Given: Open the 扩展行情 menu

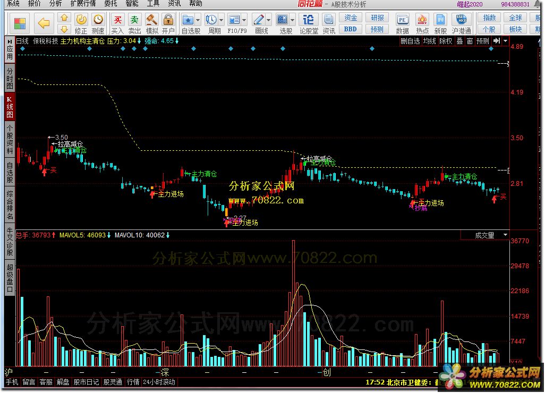Looking at the screenshot, I should click(x=83, y=4).
